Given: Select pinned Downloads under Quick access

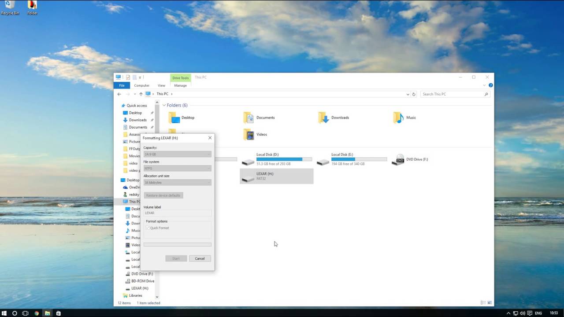Looking at the screenshot, I should [x=137, y=120].
